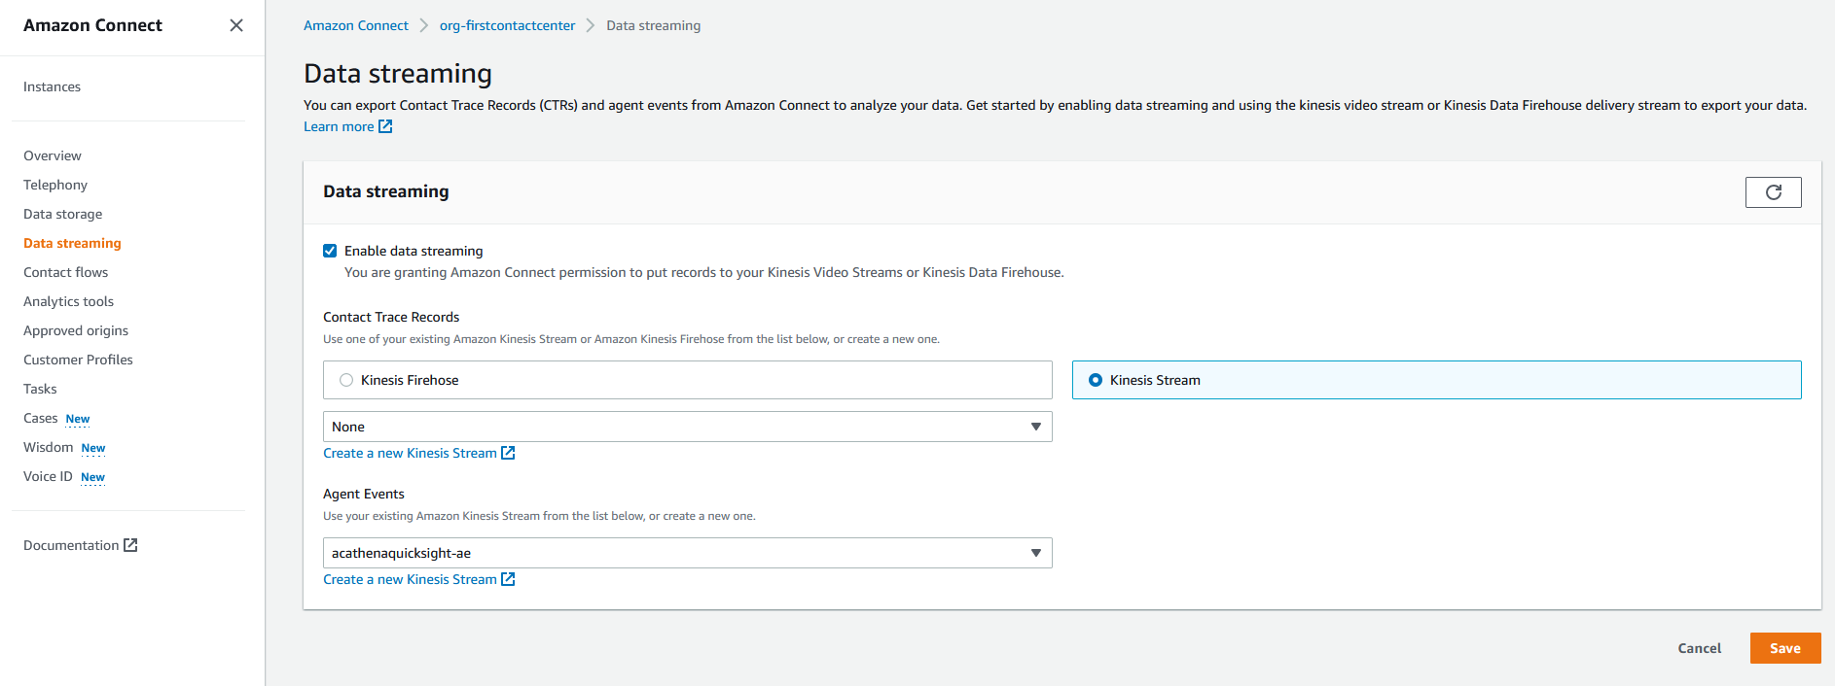The width and height of the screenshot is (1835, 686).
Task: Open org-firstcontactcenter breadcrumb link
Action: (x=507, y=26)
